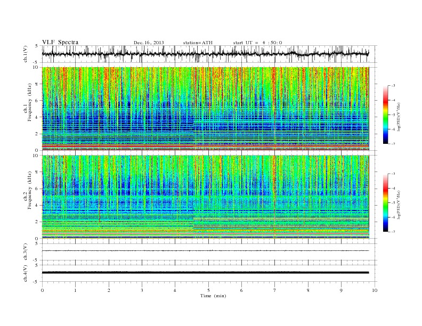Click the "2" kHz tick on ch.2 axis
The image size is (422, 326).
37,222
